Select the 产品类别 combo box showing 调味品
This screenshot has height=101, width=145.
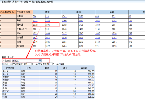click(x=27, y=61)
